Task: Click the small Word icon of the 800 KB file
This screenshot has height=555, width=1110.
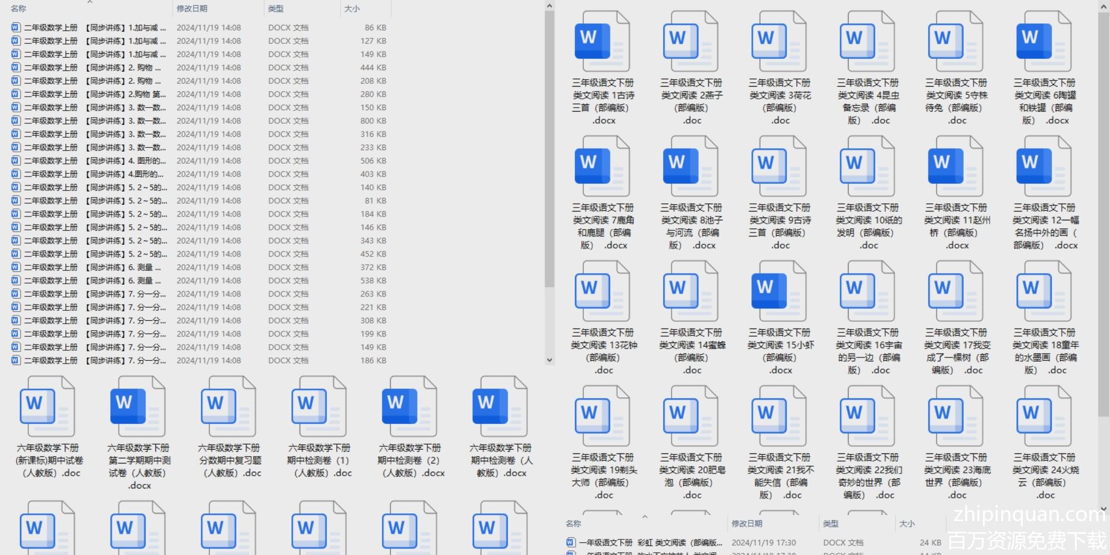Action: (16, 120)
